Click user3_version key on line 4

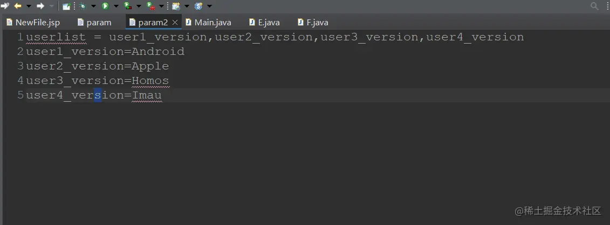click(x=74, y=81)
